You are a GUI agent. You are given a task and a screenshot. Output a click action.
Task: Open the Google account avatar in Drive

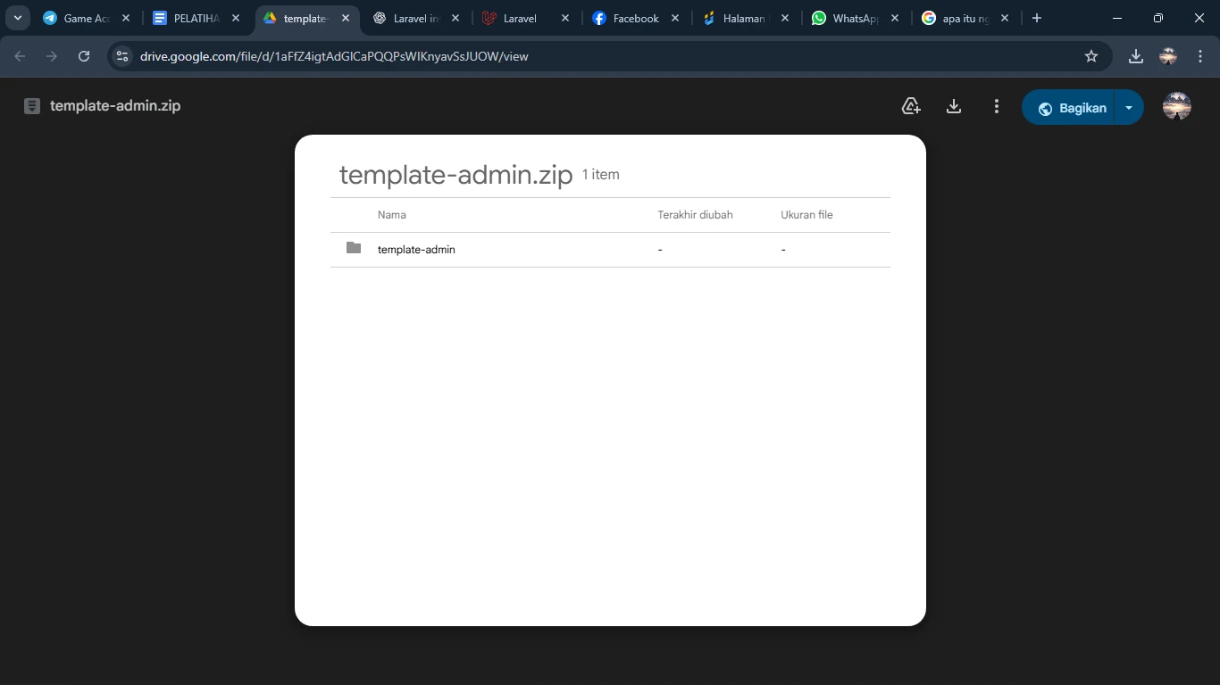tap(1176, 106)
